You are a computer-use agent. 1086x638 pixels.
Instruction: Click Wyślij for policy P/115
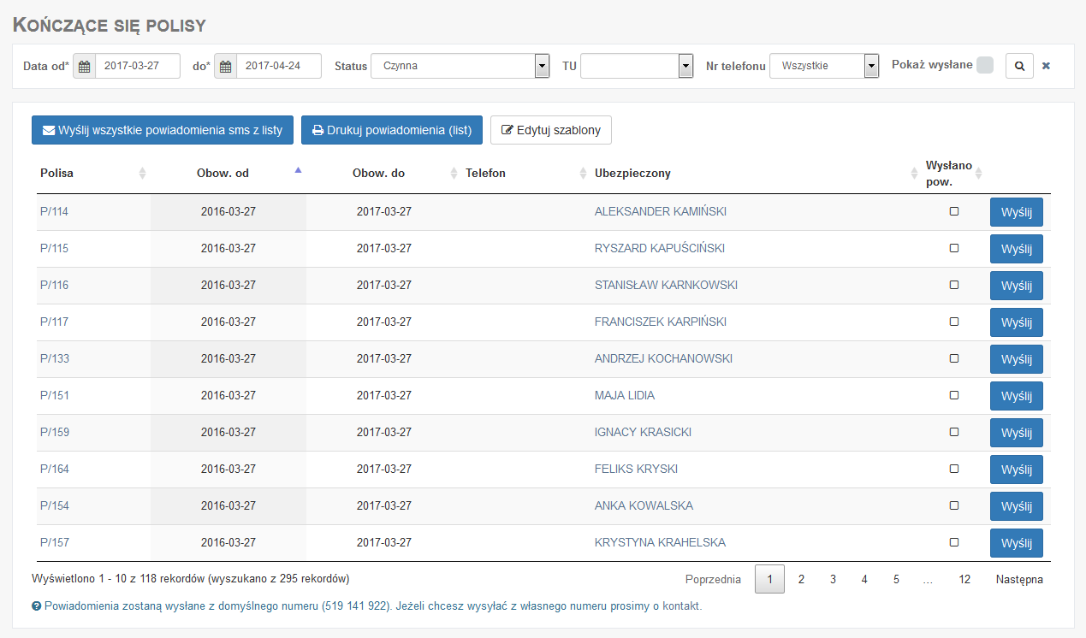pos(1017,249)
